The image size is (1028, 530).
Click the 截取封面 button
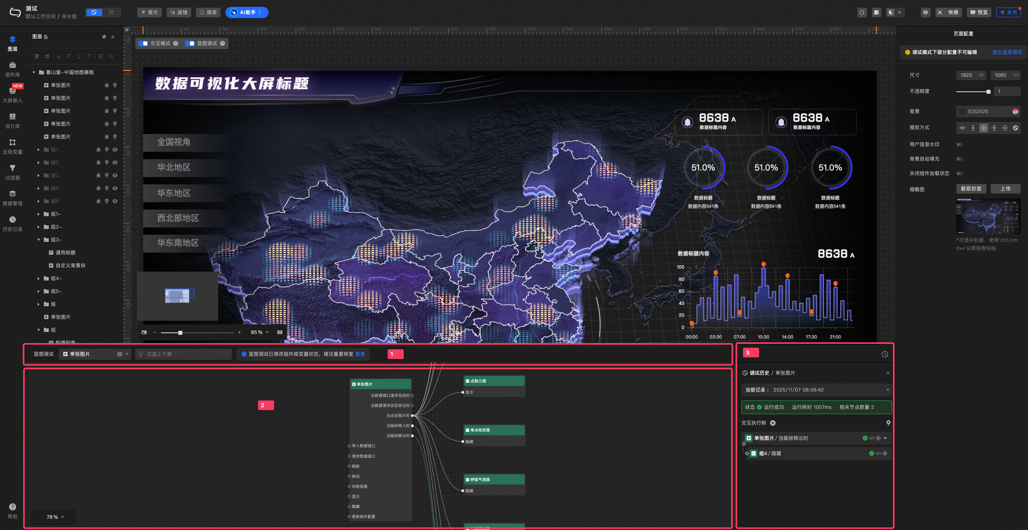coord(971,189)
